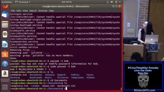Launch LibreOffice Writer from the dock
164x92 pixels.
(x=5, y=44)
